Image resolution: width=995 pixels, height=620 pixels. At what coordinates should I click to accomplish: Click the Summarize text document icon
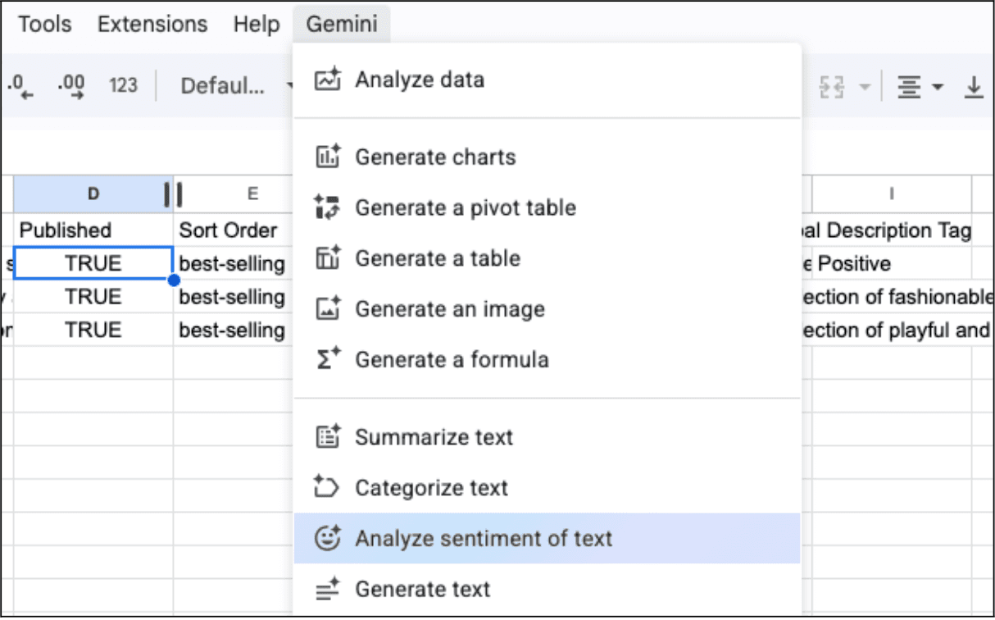(325, 437)
